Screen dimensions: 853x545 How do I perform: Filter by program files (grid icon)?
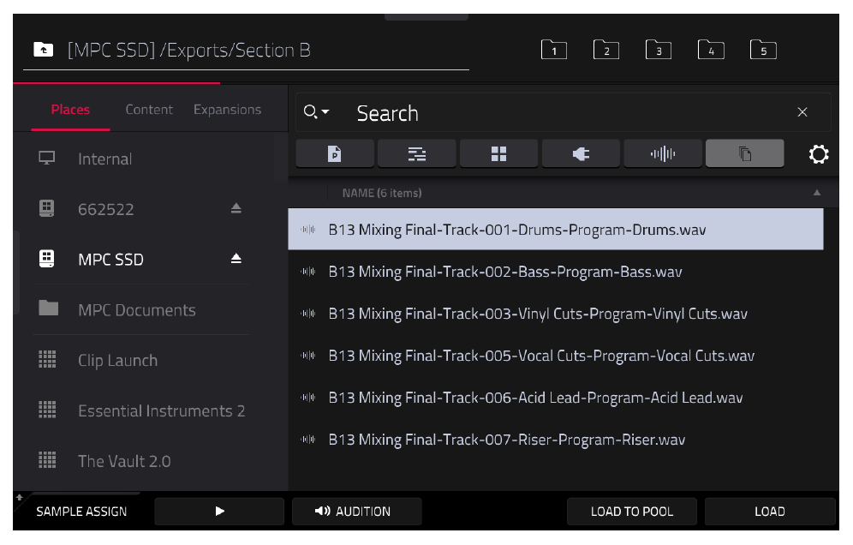[498, 153]
